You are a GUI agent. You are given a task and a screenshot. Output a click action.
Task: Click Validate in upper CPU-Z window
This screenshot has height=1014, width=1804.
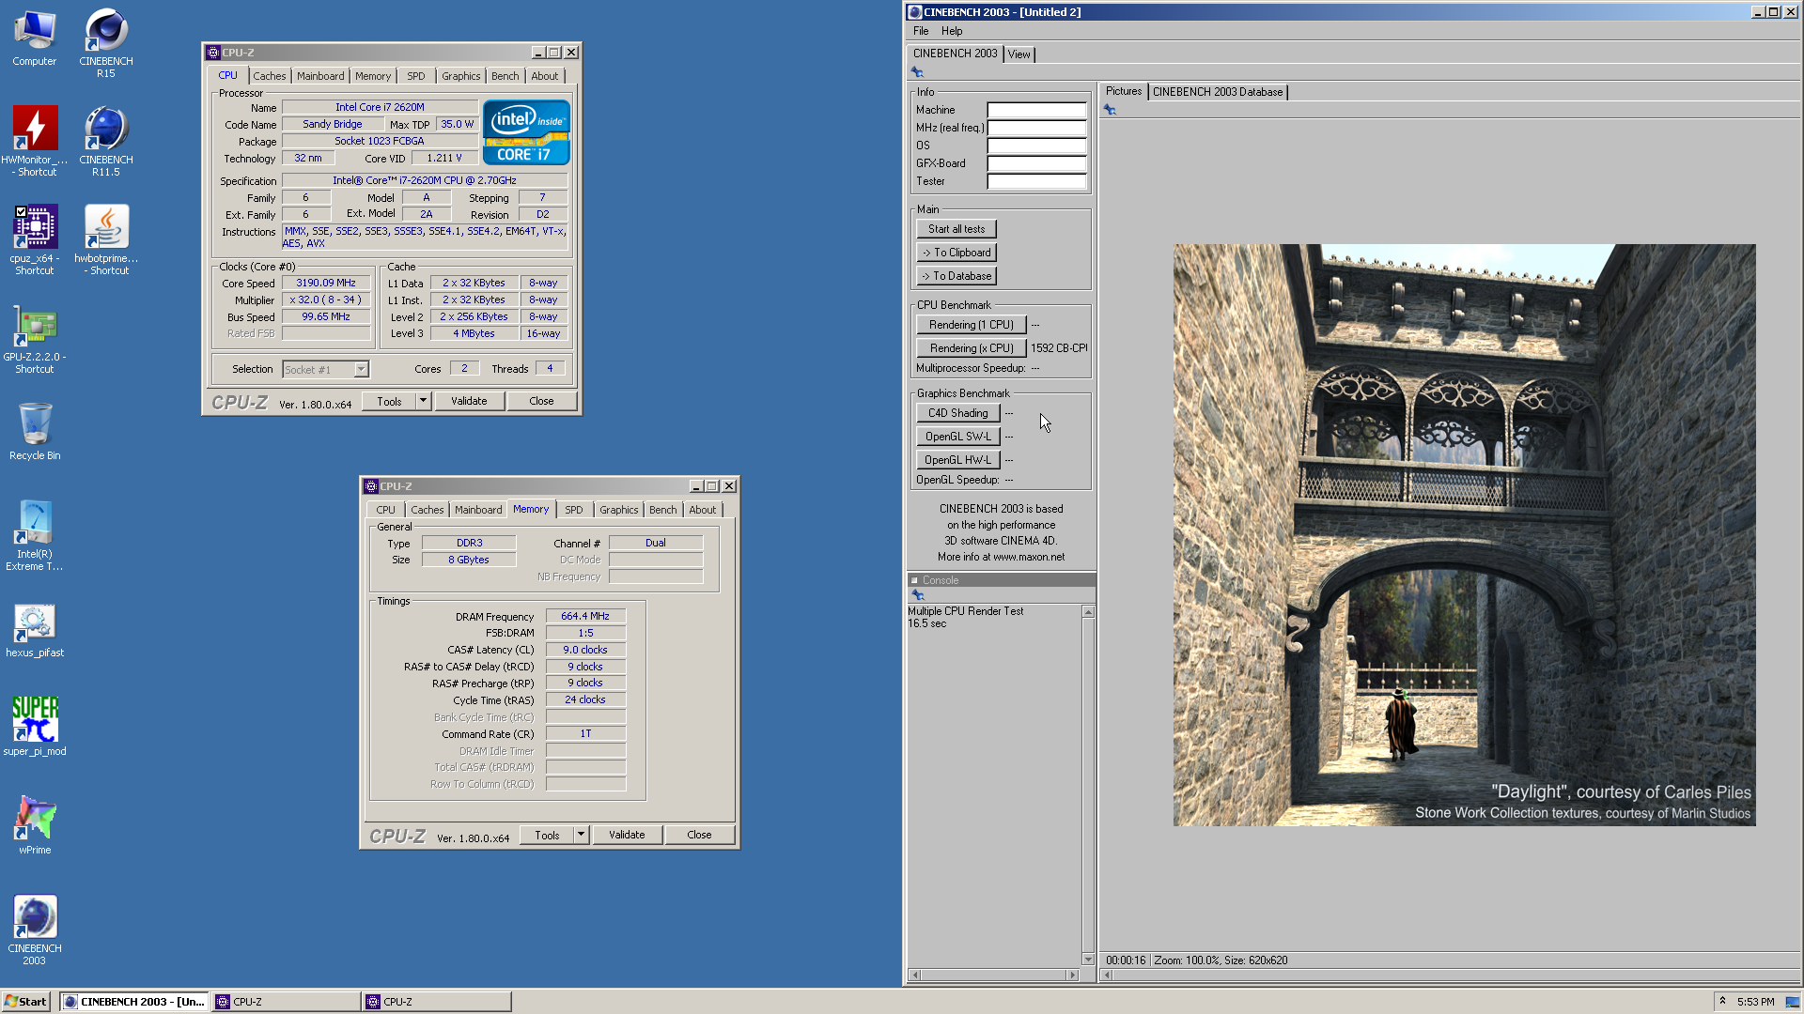[469, 401]
